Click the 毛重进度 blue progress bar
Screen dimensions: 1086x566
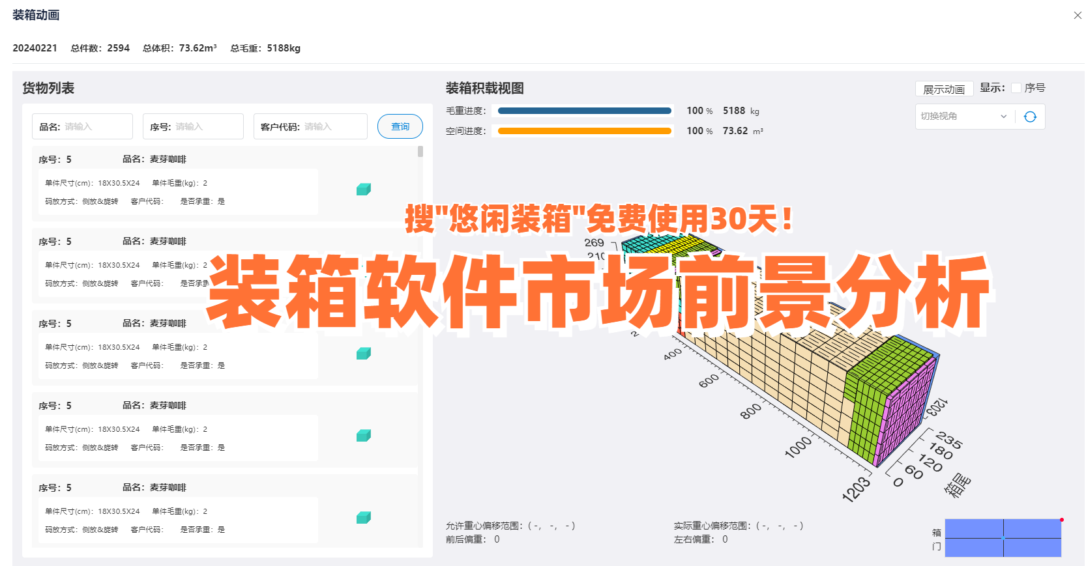tap(585, 111)
